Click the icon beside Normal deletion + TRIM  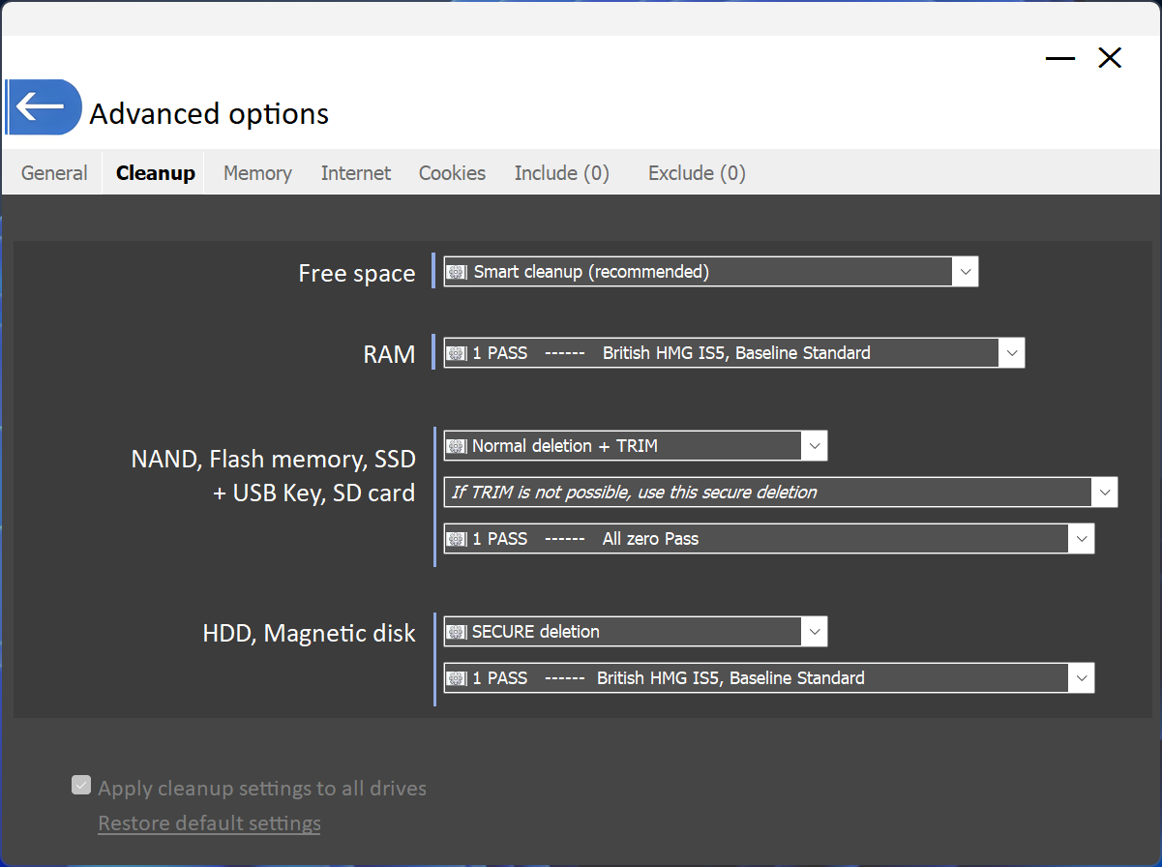(x=457, y=446)
